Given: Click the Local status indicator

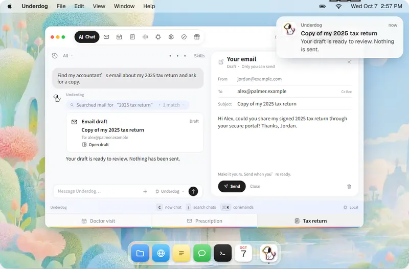Looking at the screenshot, I should tap(351, 207).
